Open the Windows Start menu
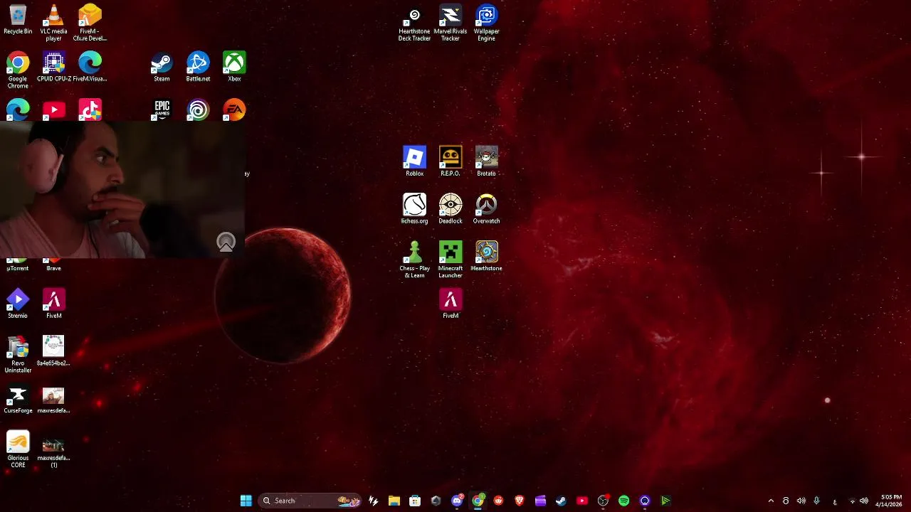Viewport: 911px width, 512px height. tap(246, 501)
